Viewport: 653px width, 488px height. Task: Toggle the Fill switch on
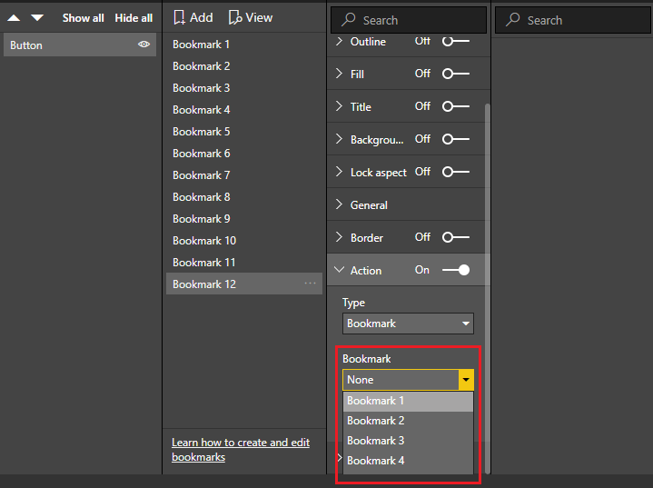pyautogui.click(x=456, y=74)
